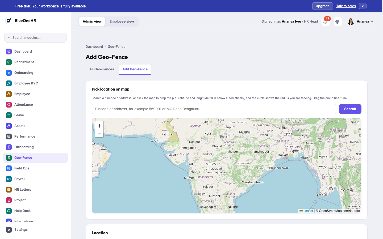Open Field Ops in the sidebar

(35, 168)
